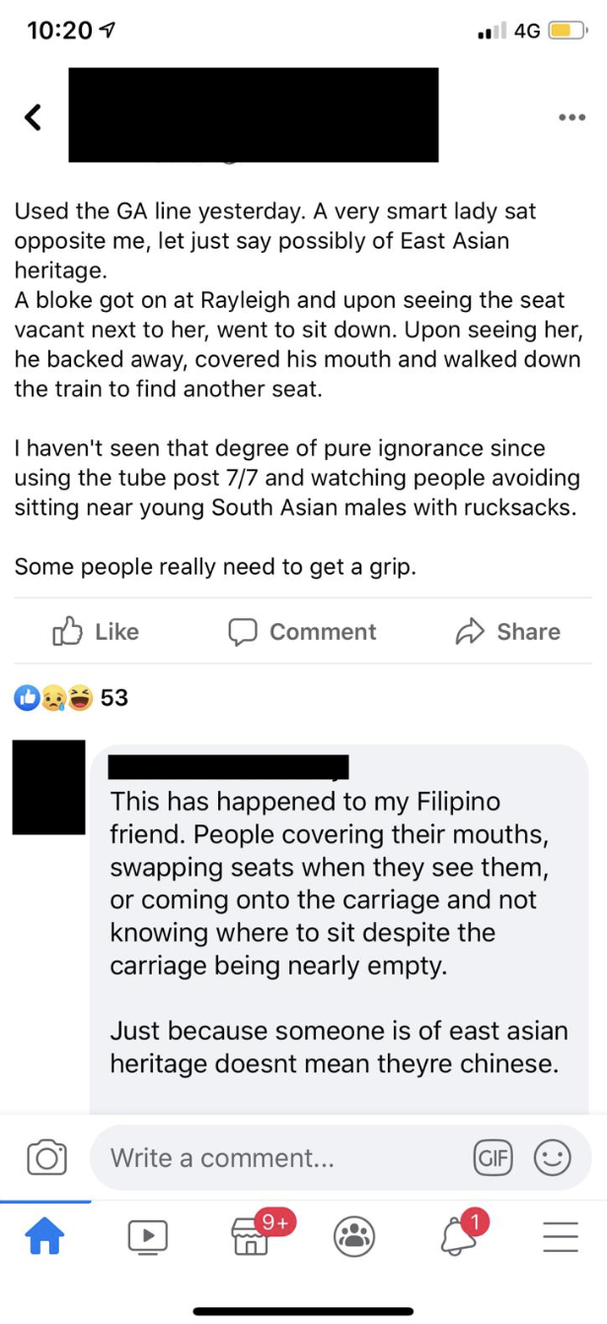Check the Notifications bell
The width and height of the screenshot is (607, 1324).
[457, 1235]
